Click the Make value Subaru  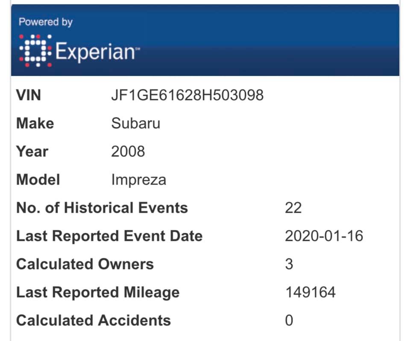tap(136, 123)
